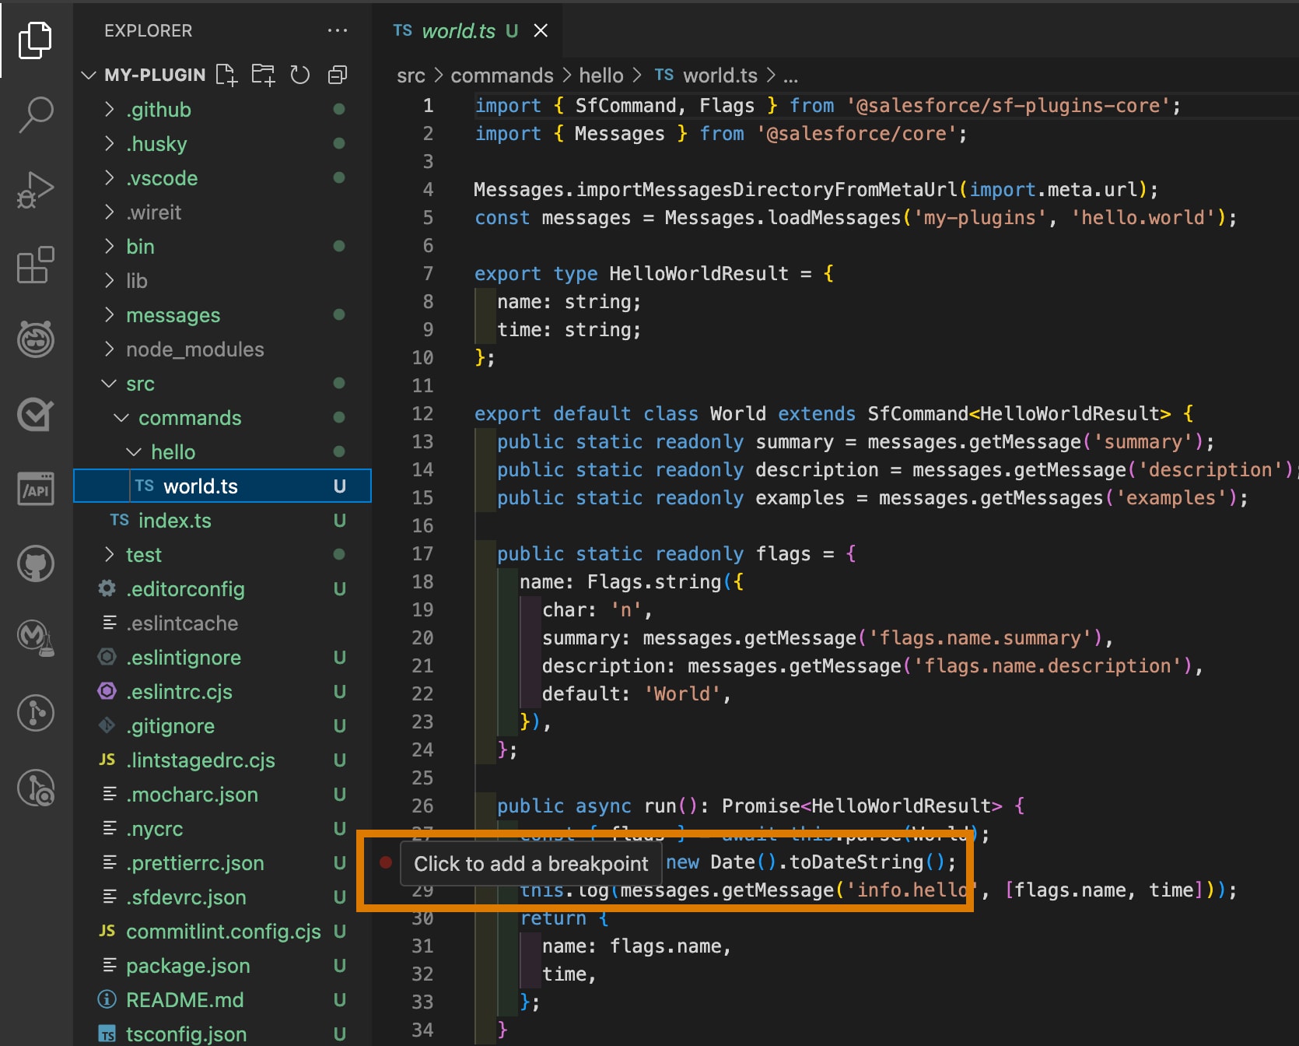1299x1046 pixels.
Task: Open the .sfdevrc.json file
Action: click(x=222, y=897)
